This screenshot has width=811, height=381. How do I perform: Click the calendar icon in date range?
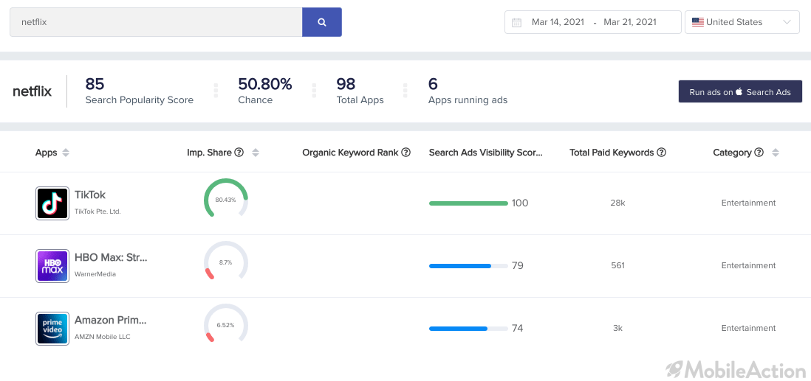pyautogui.click(x=516, y=22)
